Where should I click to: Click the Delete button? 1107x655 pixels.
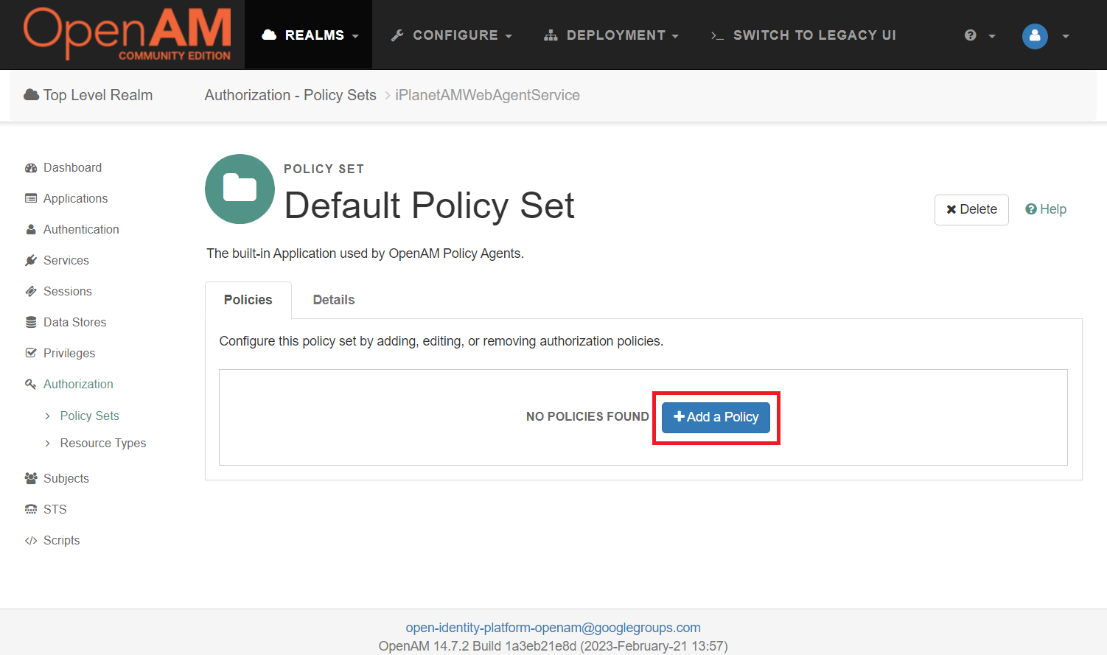click(971, 210)
